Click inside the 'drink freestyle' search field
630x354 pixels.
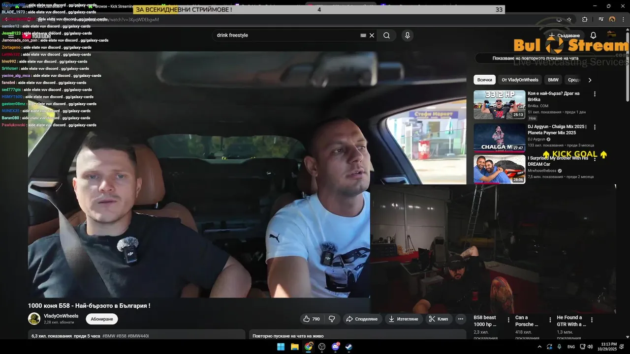(x=285, y=35)
